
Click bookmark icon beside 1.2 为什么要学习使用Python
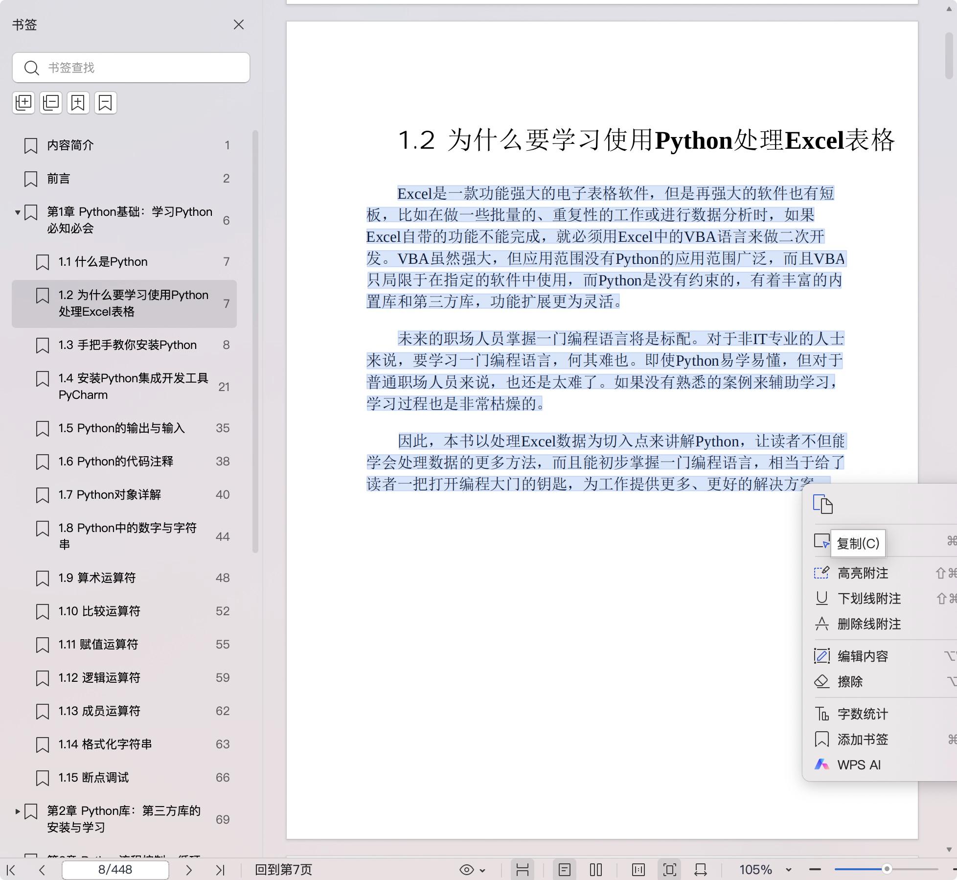click(43, 296)
